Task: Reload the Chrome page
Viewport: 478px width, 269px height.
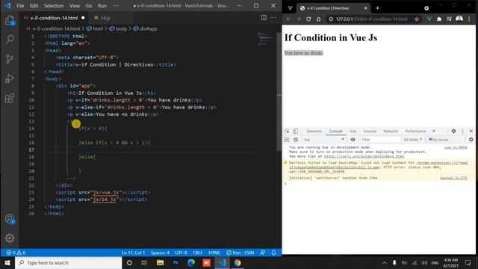Action: tap(308, 19)
